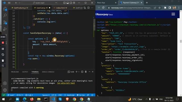Open Customize Layout in VS Code title bar
The image size is (182, 102).
pyautogui.click(x=74, y=3)
